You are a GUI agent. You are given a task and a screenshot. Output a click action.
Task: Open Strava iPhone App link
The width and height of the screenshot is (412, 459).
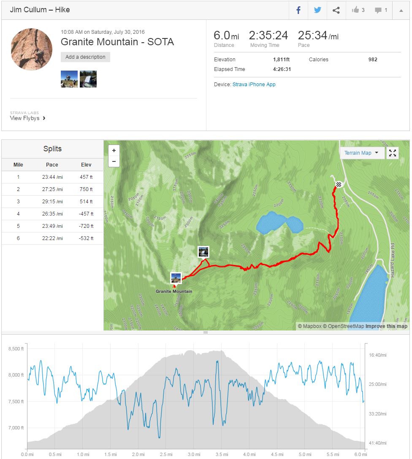click(254, 85)
